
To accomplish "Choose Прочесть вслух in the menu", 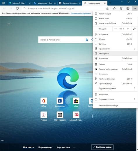I will (x=115, y=84).
